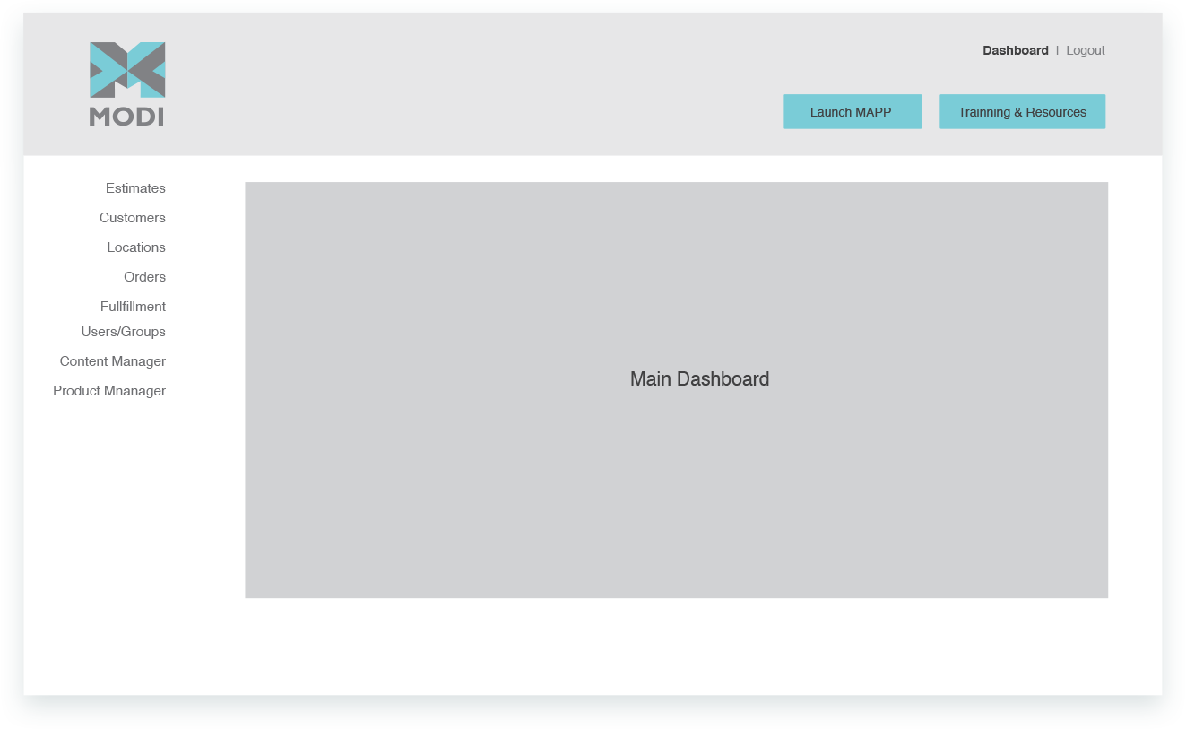1186x729 pixels.
Task: Click the MODI wordmark under the logo
Action: pos(127,117)
